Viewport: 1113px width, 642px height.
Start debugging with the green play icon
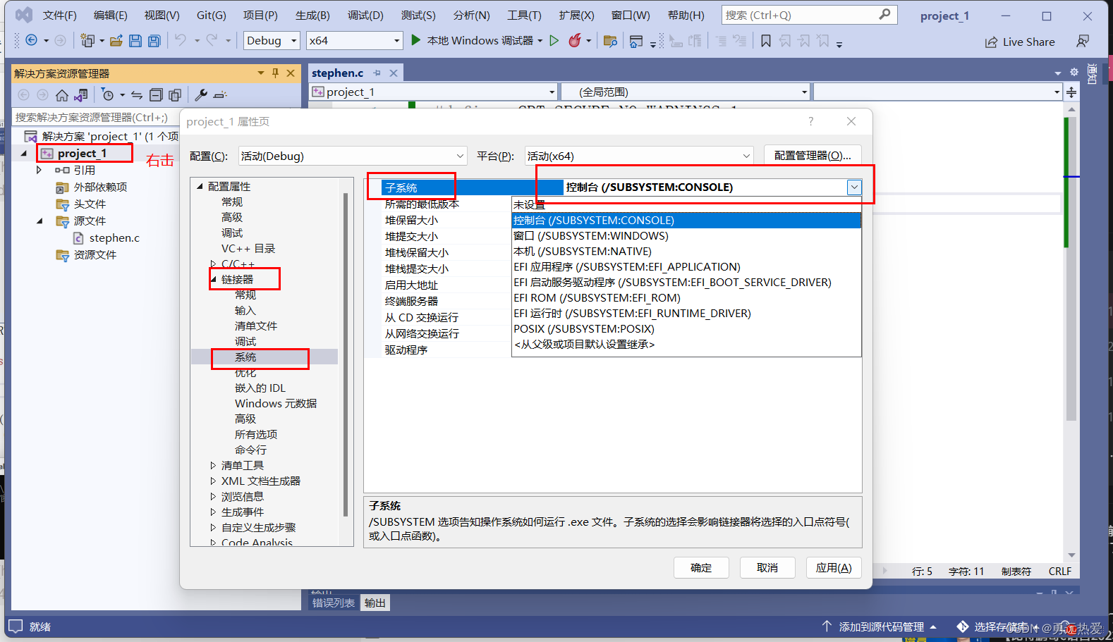point(416,40)
